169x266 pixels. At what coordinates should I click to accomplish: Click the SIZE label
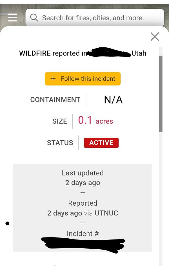pyautogui.click(x=59, y=121)
